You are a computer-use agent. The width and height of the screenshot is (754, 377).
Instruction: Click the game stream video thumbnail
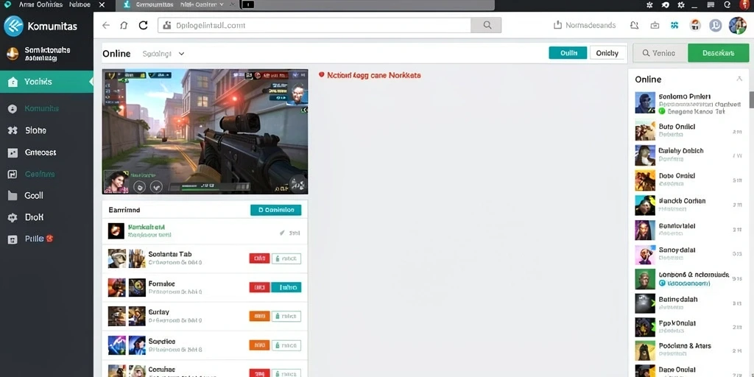(205, 131)
